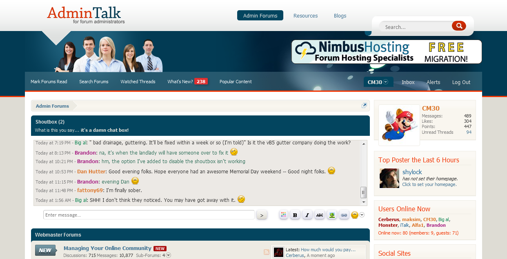Click the RSS feed icon for Managing Your Online Community
Screen dimensions: 507x259
267,252
